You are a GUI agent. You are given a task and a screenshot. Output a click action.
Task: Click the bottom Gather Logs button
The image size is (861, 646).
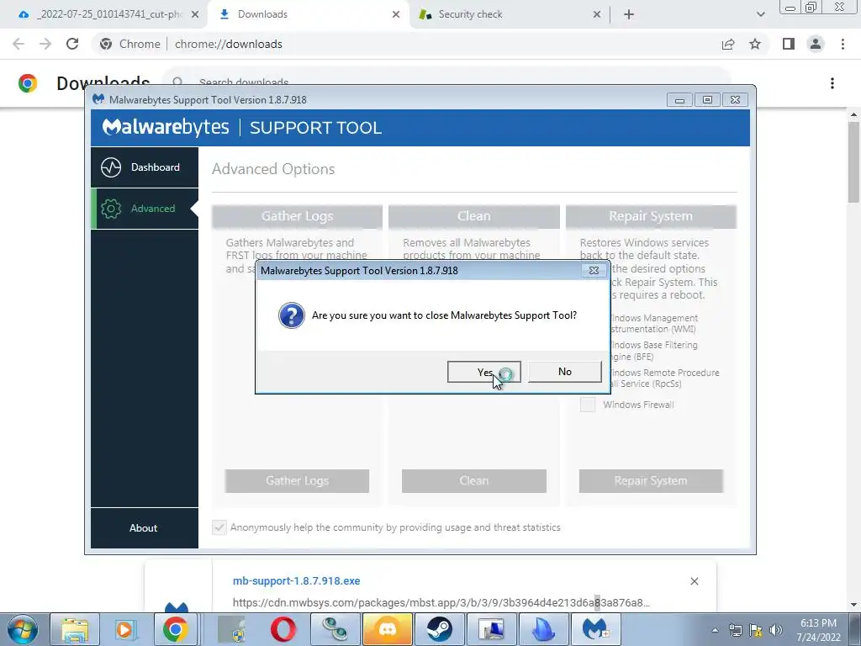tap(297, 480)
